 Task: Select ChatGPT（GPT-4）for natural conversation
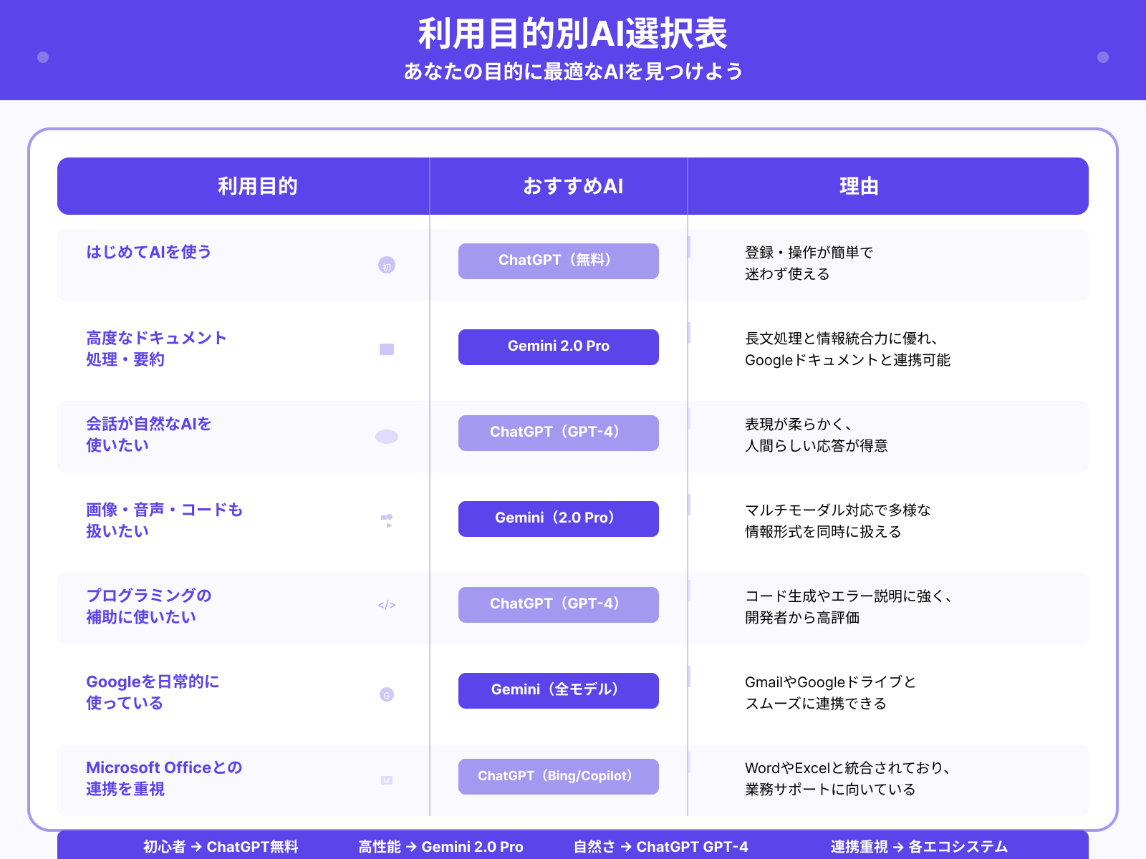coord(559,432)
